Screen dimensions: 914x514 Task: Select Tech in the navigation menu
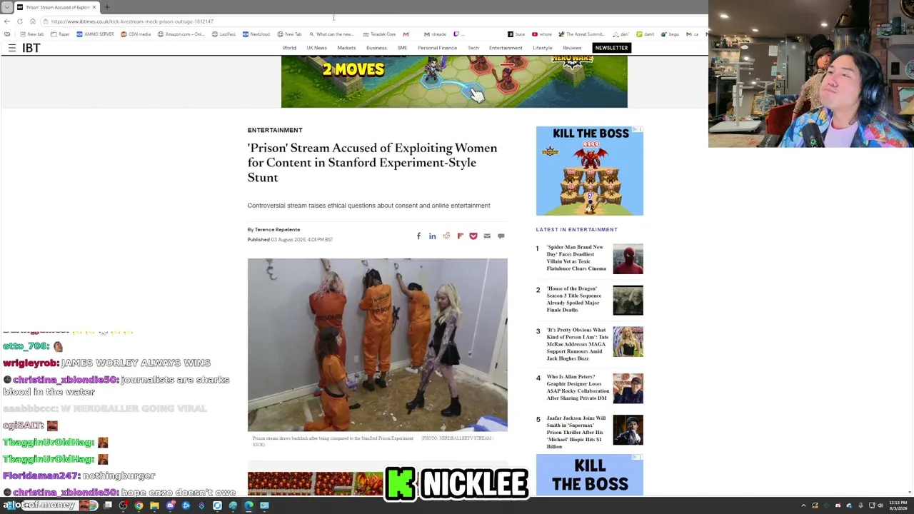pyautogui.click(x=473, y=48)
